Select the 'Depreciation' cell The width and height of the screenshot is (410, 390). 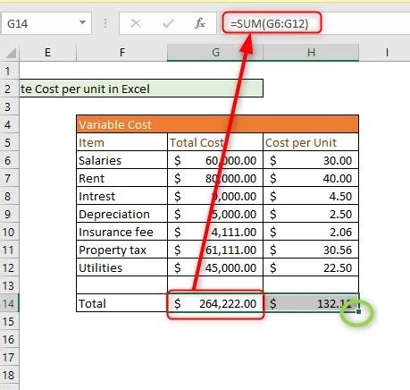121,214
